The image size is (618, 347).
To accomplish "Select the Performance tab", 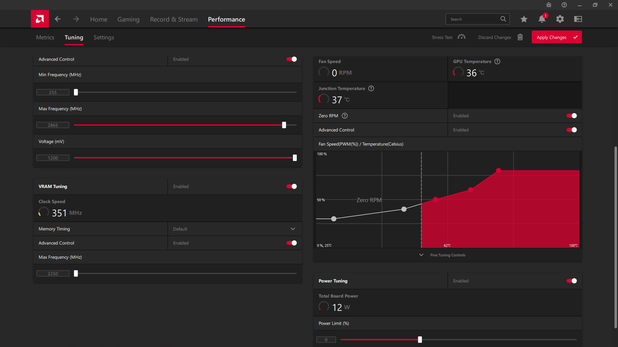I will 226,19.
